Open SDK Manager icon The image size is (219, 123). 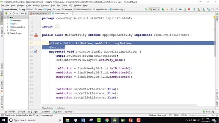(x=204, y=9)
